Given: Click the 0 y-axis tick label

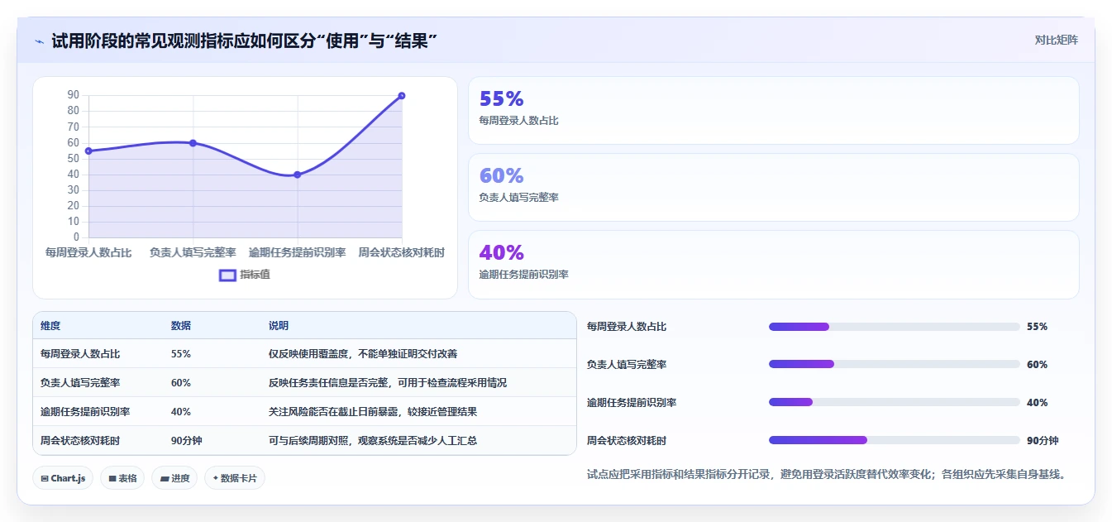Looking at the screenshot, I should (x=76, y=237).
